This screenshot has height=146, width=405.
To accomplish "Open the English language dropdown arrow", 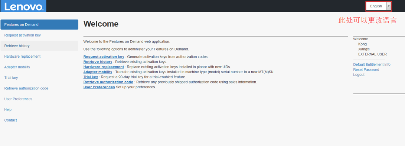I will click(x=389, y=6).
